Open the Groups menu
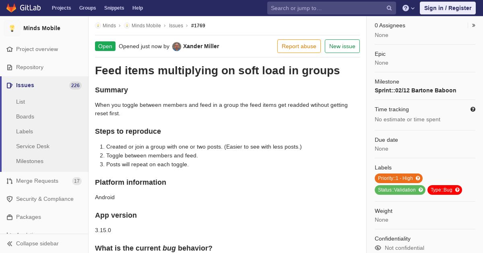The image size is (483, 253). pyautogui.click(x=88, y=8)
